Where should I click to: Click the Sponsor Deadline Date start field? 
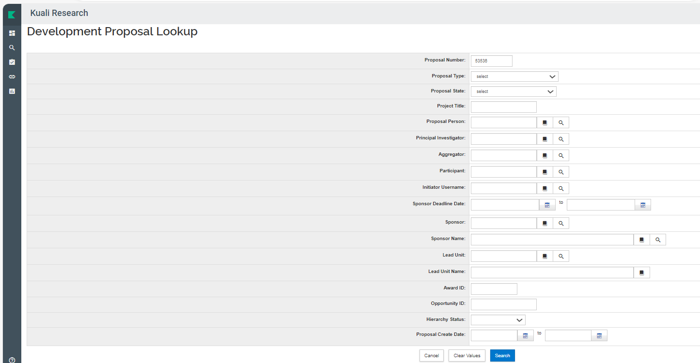(x=505, y=205)
